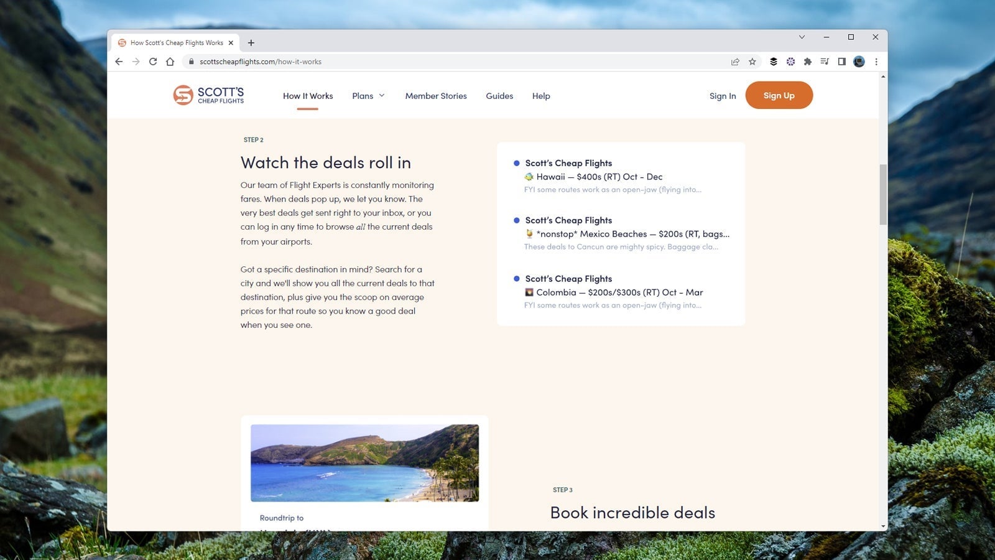Open the Help nav item
This screenshot has width=995, height=560.
[541, 96]
